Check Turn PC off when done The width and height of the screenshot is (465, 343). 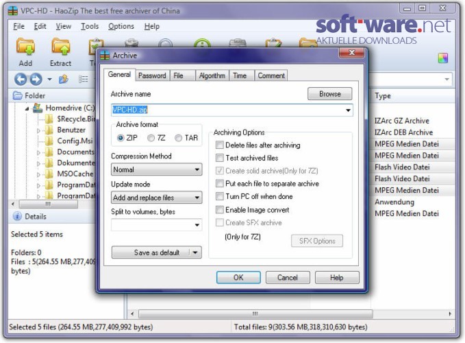click(x=220, y=196)
